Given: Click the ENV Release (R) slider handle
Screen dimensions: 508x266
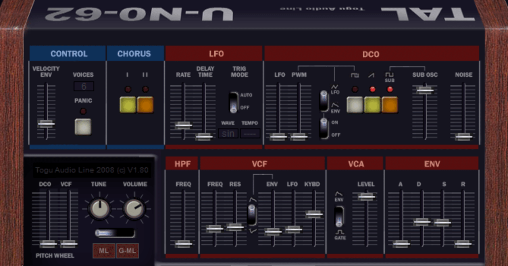Looking at the screenshot, I should tap(463, 244).
